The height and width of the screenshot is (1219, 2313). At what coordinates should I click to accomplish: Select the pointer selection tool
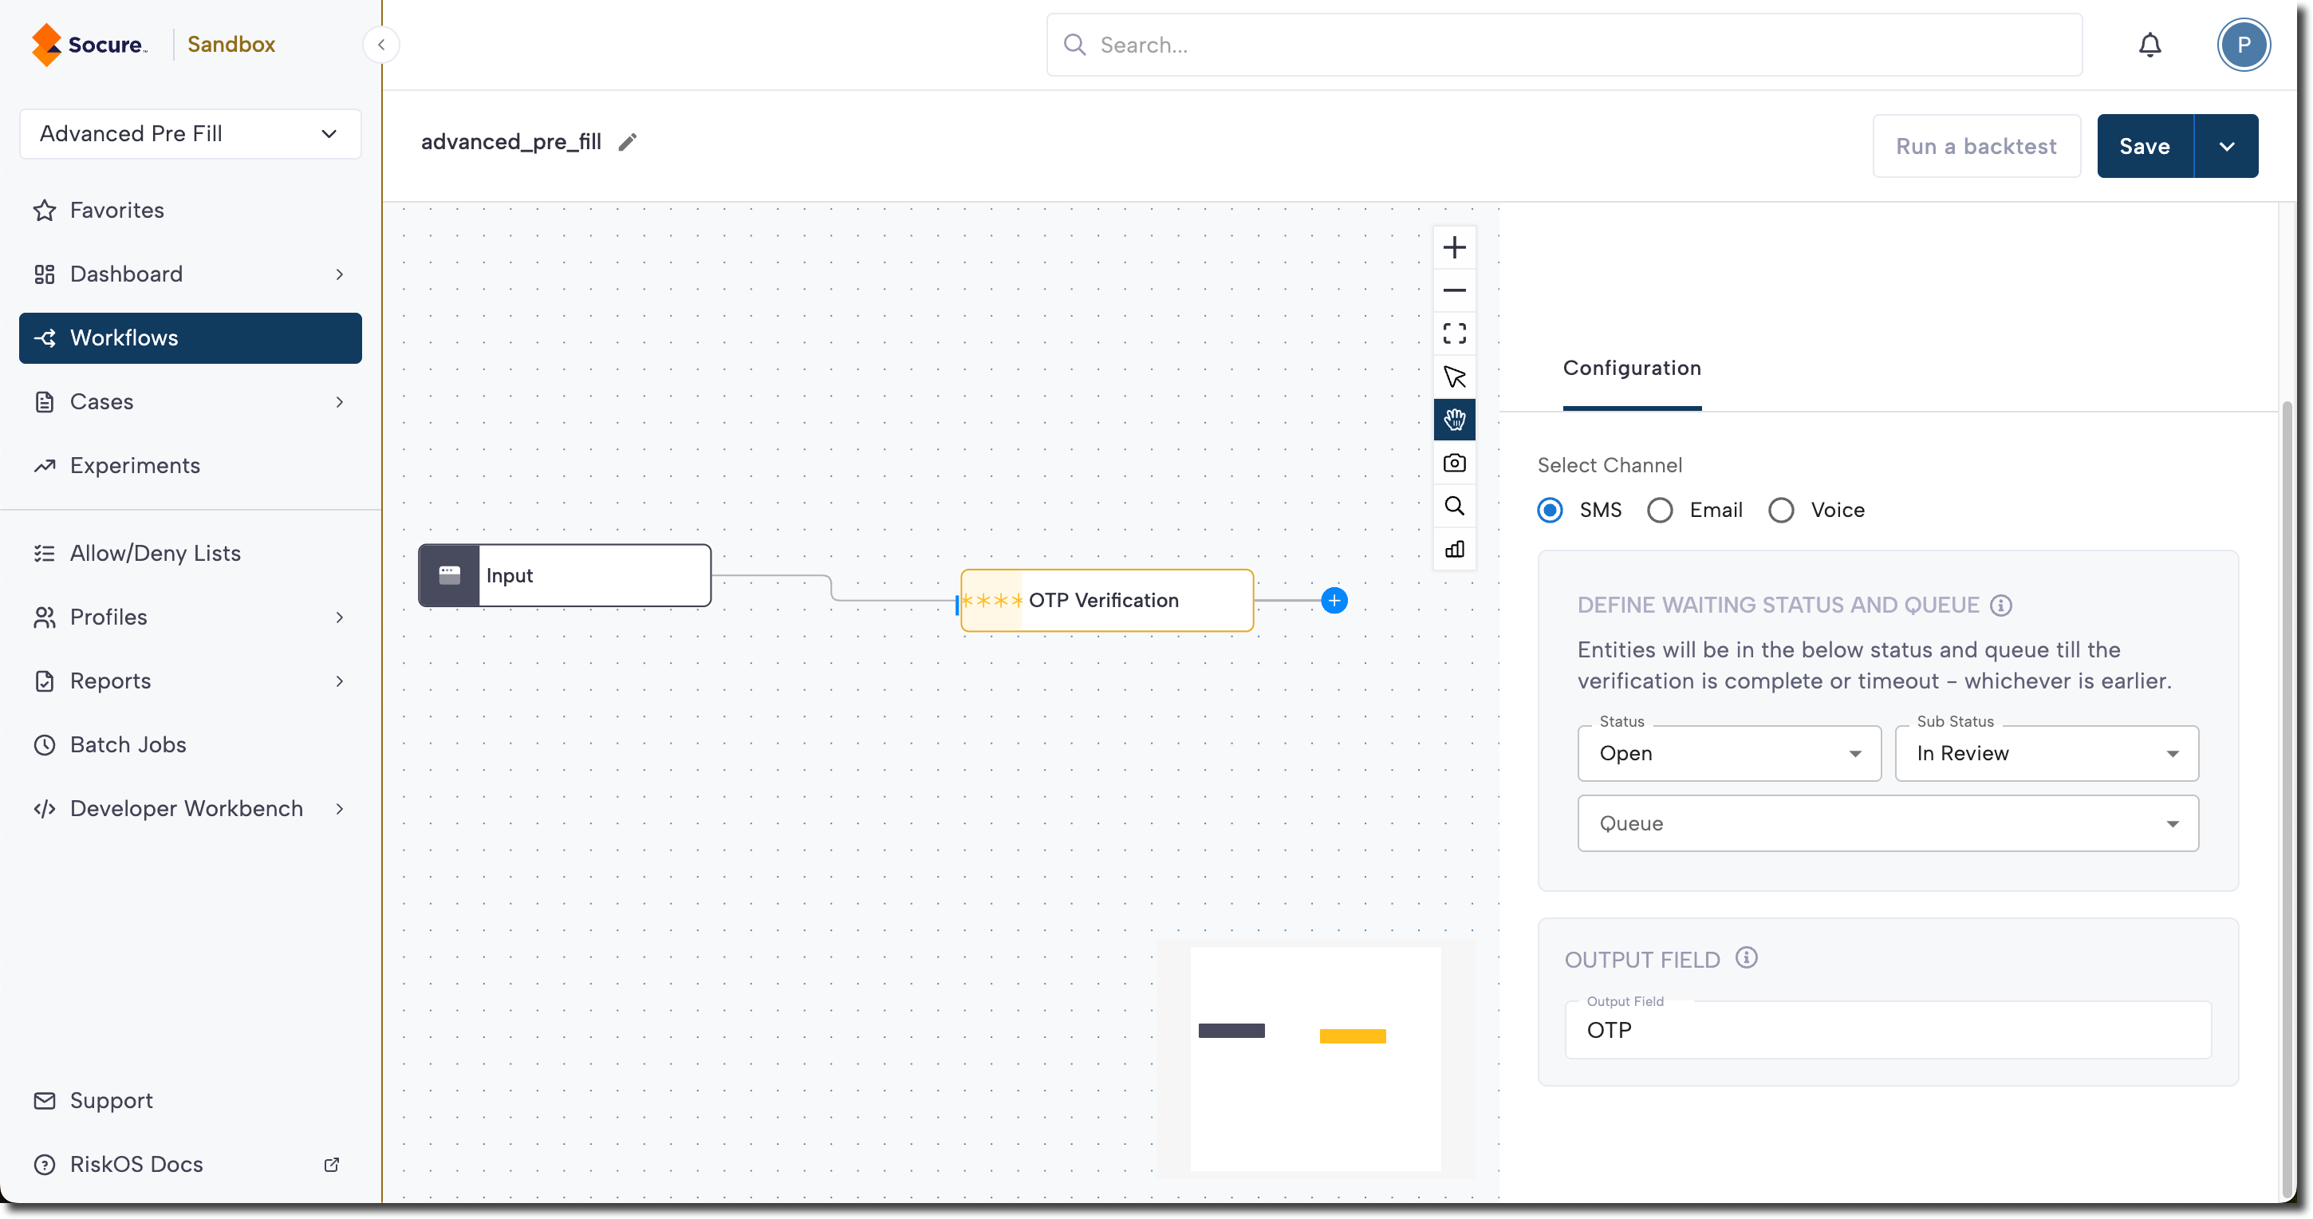click(x=1454, y=377)
